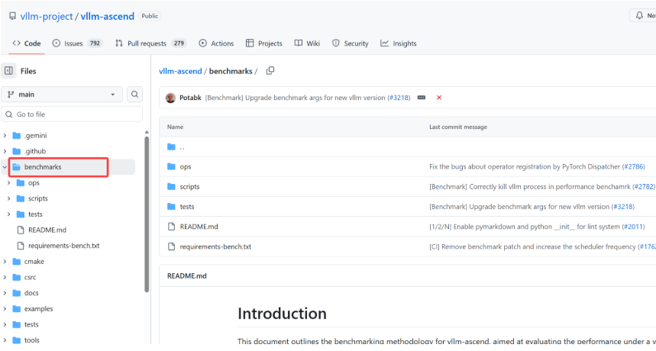Open the scripts folder icon in file list
Image resolution: width=656 pixels, height=351 pixels.
point(172,187)
